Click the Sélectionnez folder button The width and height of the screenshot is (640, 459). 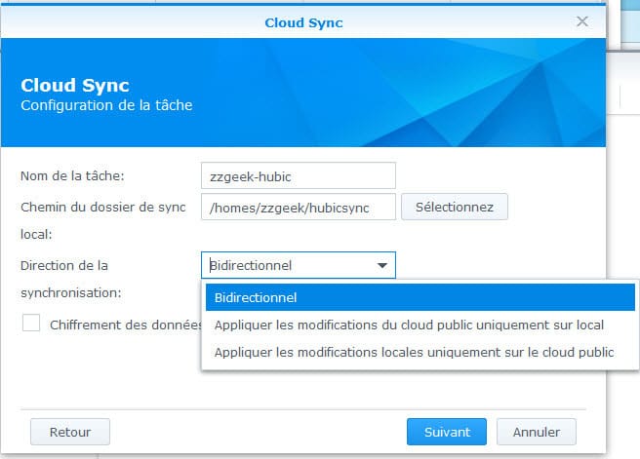[x=455, y=207]
